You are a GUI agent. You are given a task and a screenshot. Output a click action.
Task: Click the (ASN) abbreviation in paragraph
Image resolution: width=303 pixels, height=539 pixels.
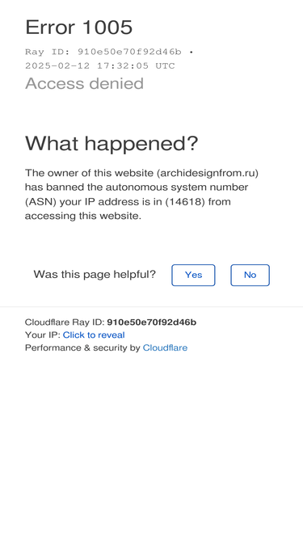pyautogui.click(x=41, y=201)
